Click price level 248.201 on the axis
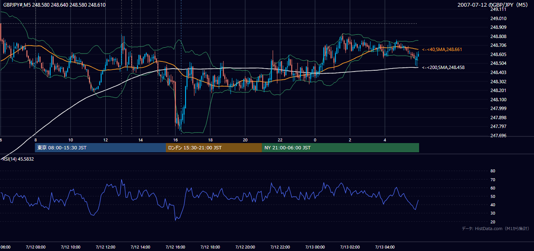The width and height of the screenshot is (534, 251). (x=498, y=90)
